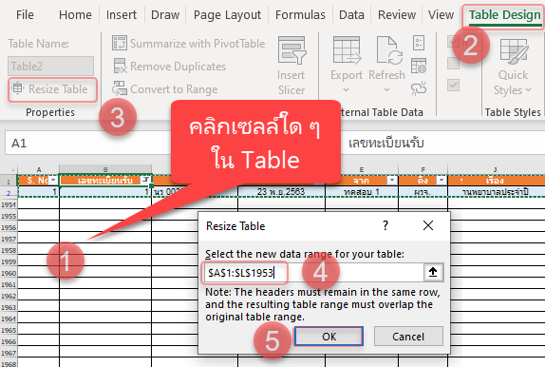Image resolution: width=545 pixels, height=367 pixels.
Task: Click the Name Box showing A1
Action: (x=87, y=144)
